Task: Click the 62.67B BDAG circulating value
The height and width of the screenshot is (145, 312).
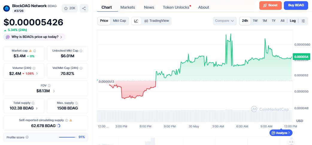Action: (x=43, y=126)
